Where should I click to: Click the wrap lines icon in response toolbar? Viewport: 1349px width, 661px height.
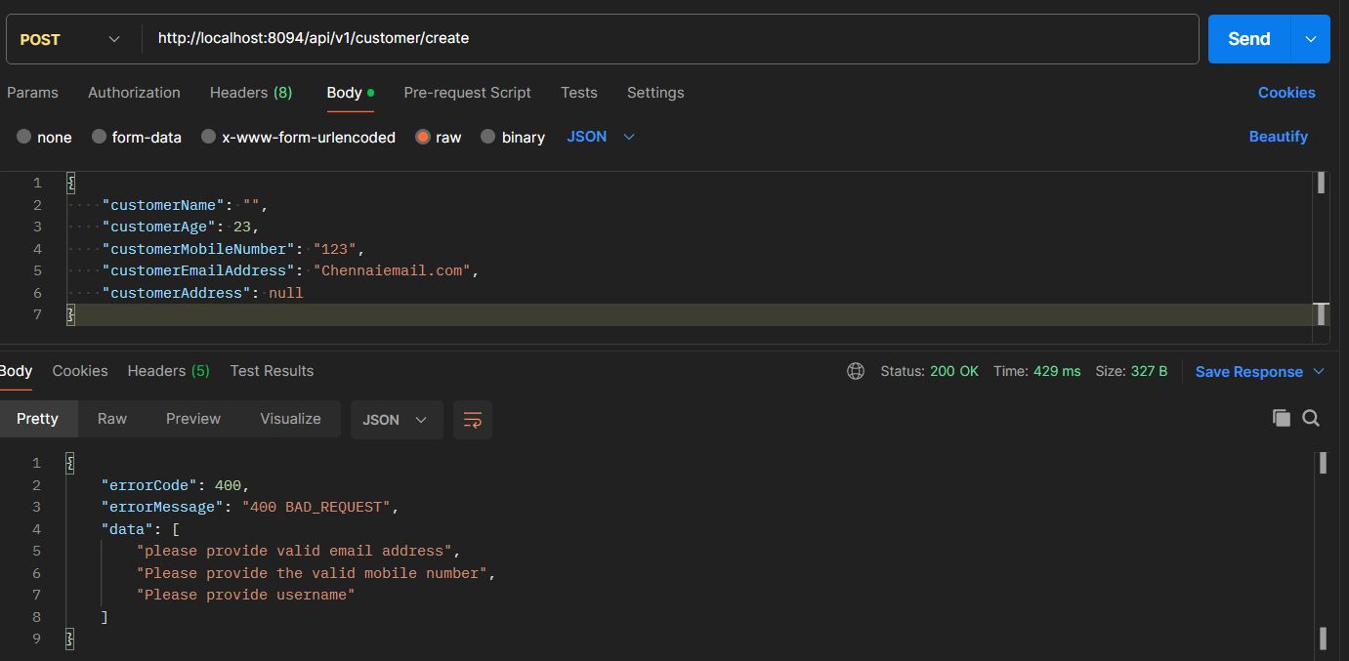pyautogui.click(x=473, y=420)
